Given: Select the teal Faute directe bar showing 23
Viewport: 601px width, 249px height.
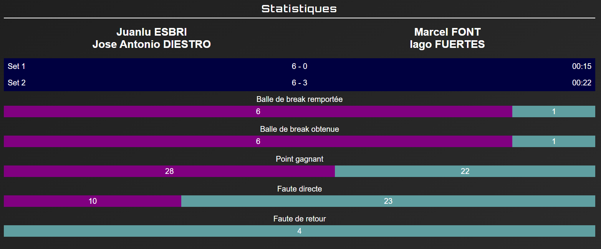Looking at the screenshot, I should (x=388, y=201).
